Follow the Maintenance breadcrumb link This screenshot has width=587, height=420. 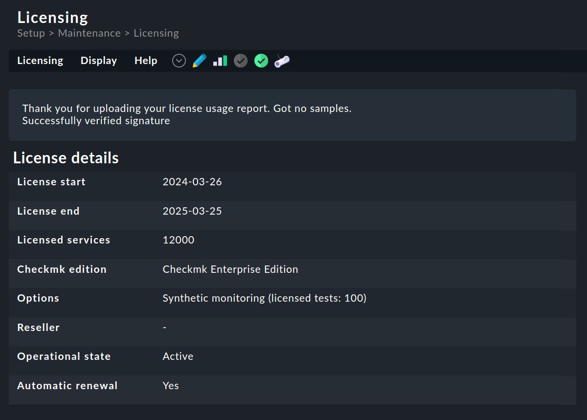(89, 33)
